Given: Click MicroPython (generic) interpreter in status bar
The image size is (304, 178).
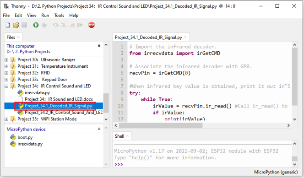Looking at the screenshot, I should point(276,172).
